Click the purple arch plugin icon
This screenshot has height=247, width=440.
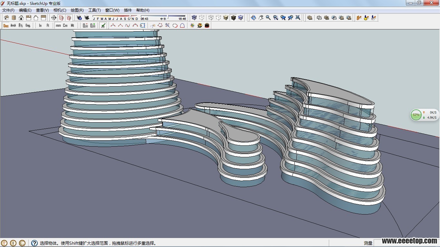coord(182,25)
